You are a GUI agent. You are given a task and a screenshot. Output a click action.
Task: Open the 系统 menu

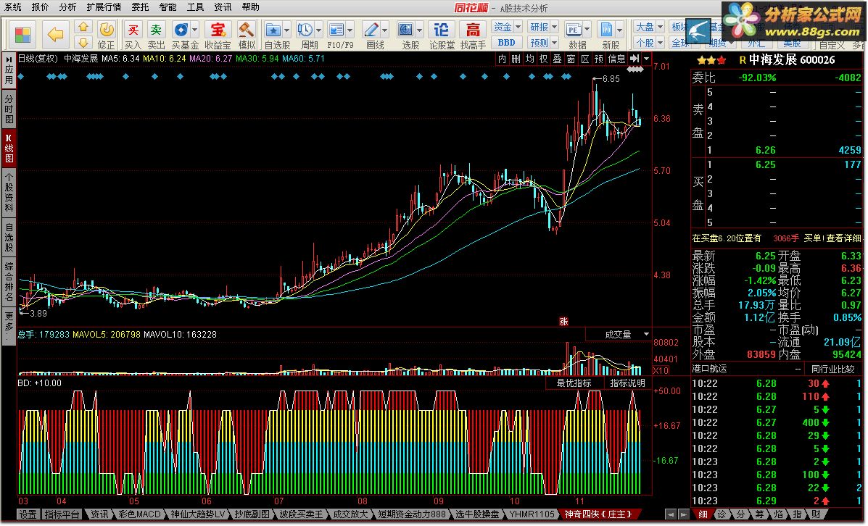pos(13,7)
